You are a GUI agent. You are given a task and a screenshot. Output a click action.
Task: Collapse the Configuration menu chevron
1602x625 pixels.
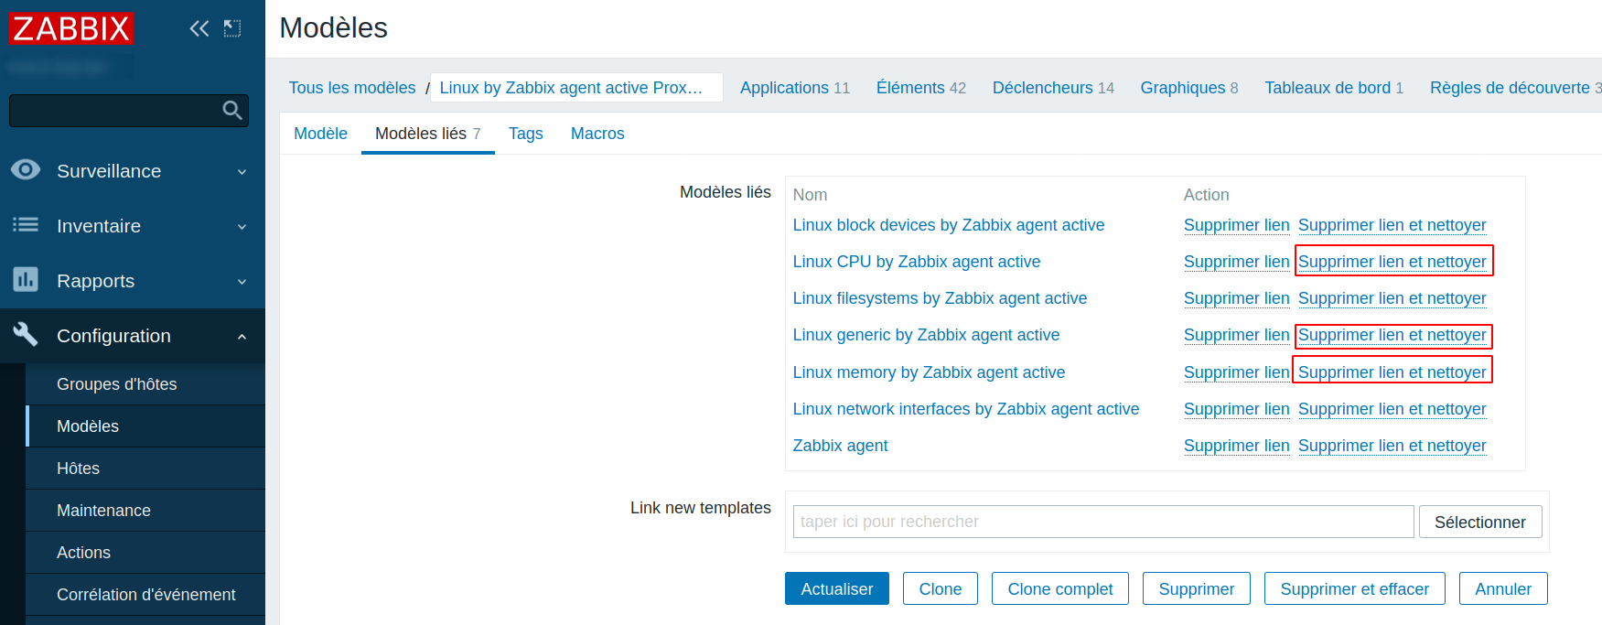[242, 337]
